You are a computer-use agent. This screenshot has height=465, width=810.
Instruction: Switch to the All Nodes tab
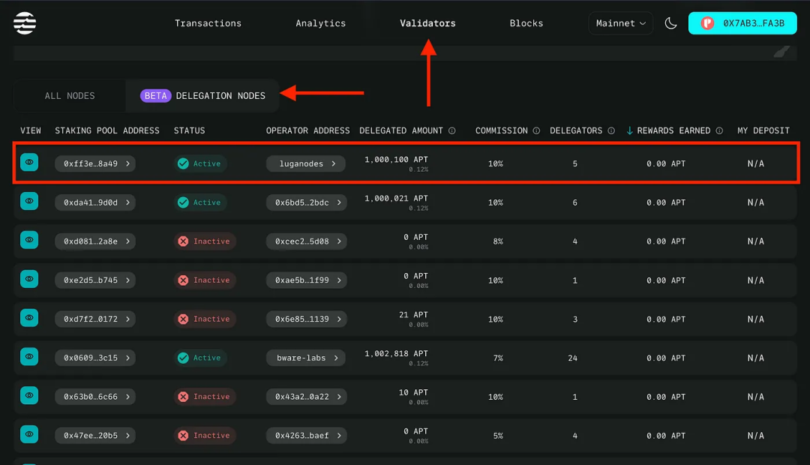click(70, 95)
